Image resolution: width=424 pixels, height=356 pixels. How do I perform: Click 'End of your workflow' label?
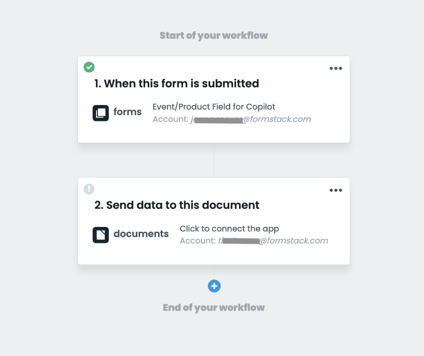pos(214,308)
